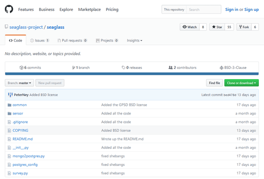The width and height of the screenshot is (264, 179).
Task: Open Features in the top navigation
Action: (26, 9)
